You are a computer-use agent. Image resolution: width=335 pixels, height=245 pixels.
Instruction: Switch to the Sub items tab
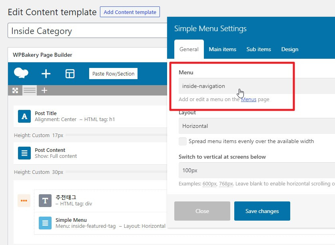click(259, 49)
